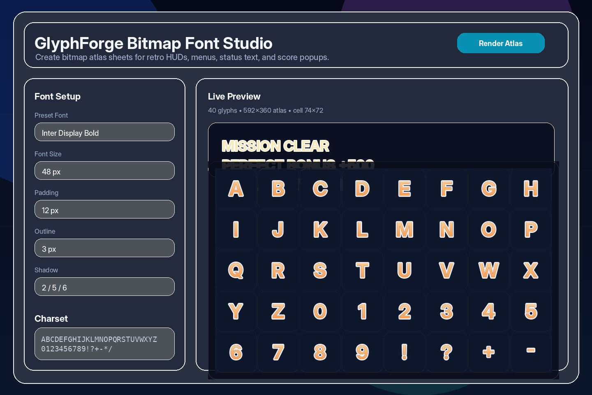
Task: Click the "Charset" heading
Action: click(x=51, y=318)
